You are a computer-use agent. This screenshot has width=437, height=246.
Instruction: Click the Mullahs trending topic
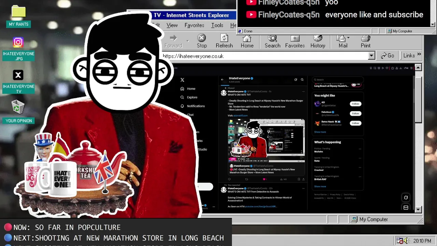coord(318,152)
